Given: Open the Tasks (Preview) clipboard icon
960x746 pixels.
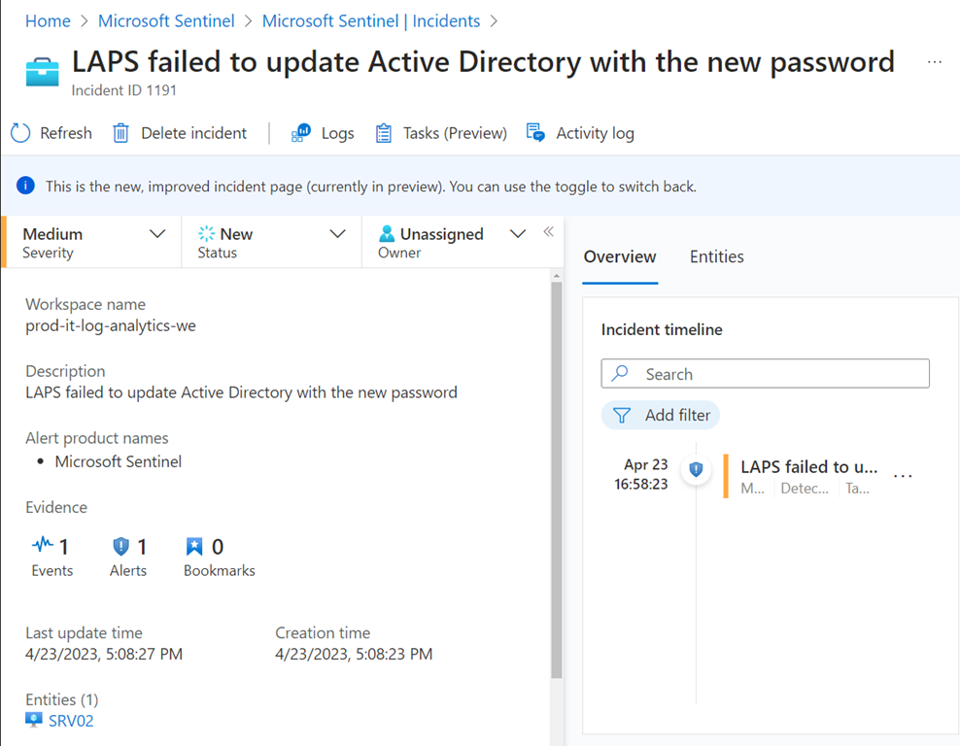Looking at the screenshot, I should (384, 133).
